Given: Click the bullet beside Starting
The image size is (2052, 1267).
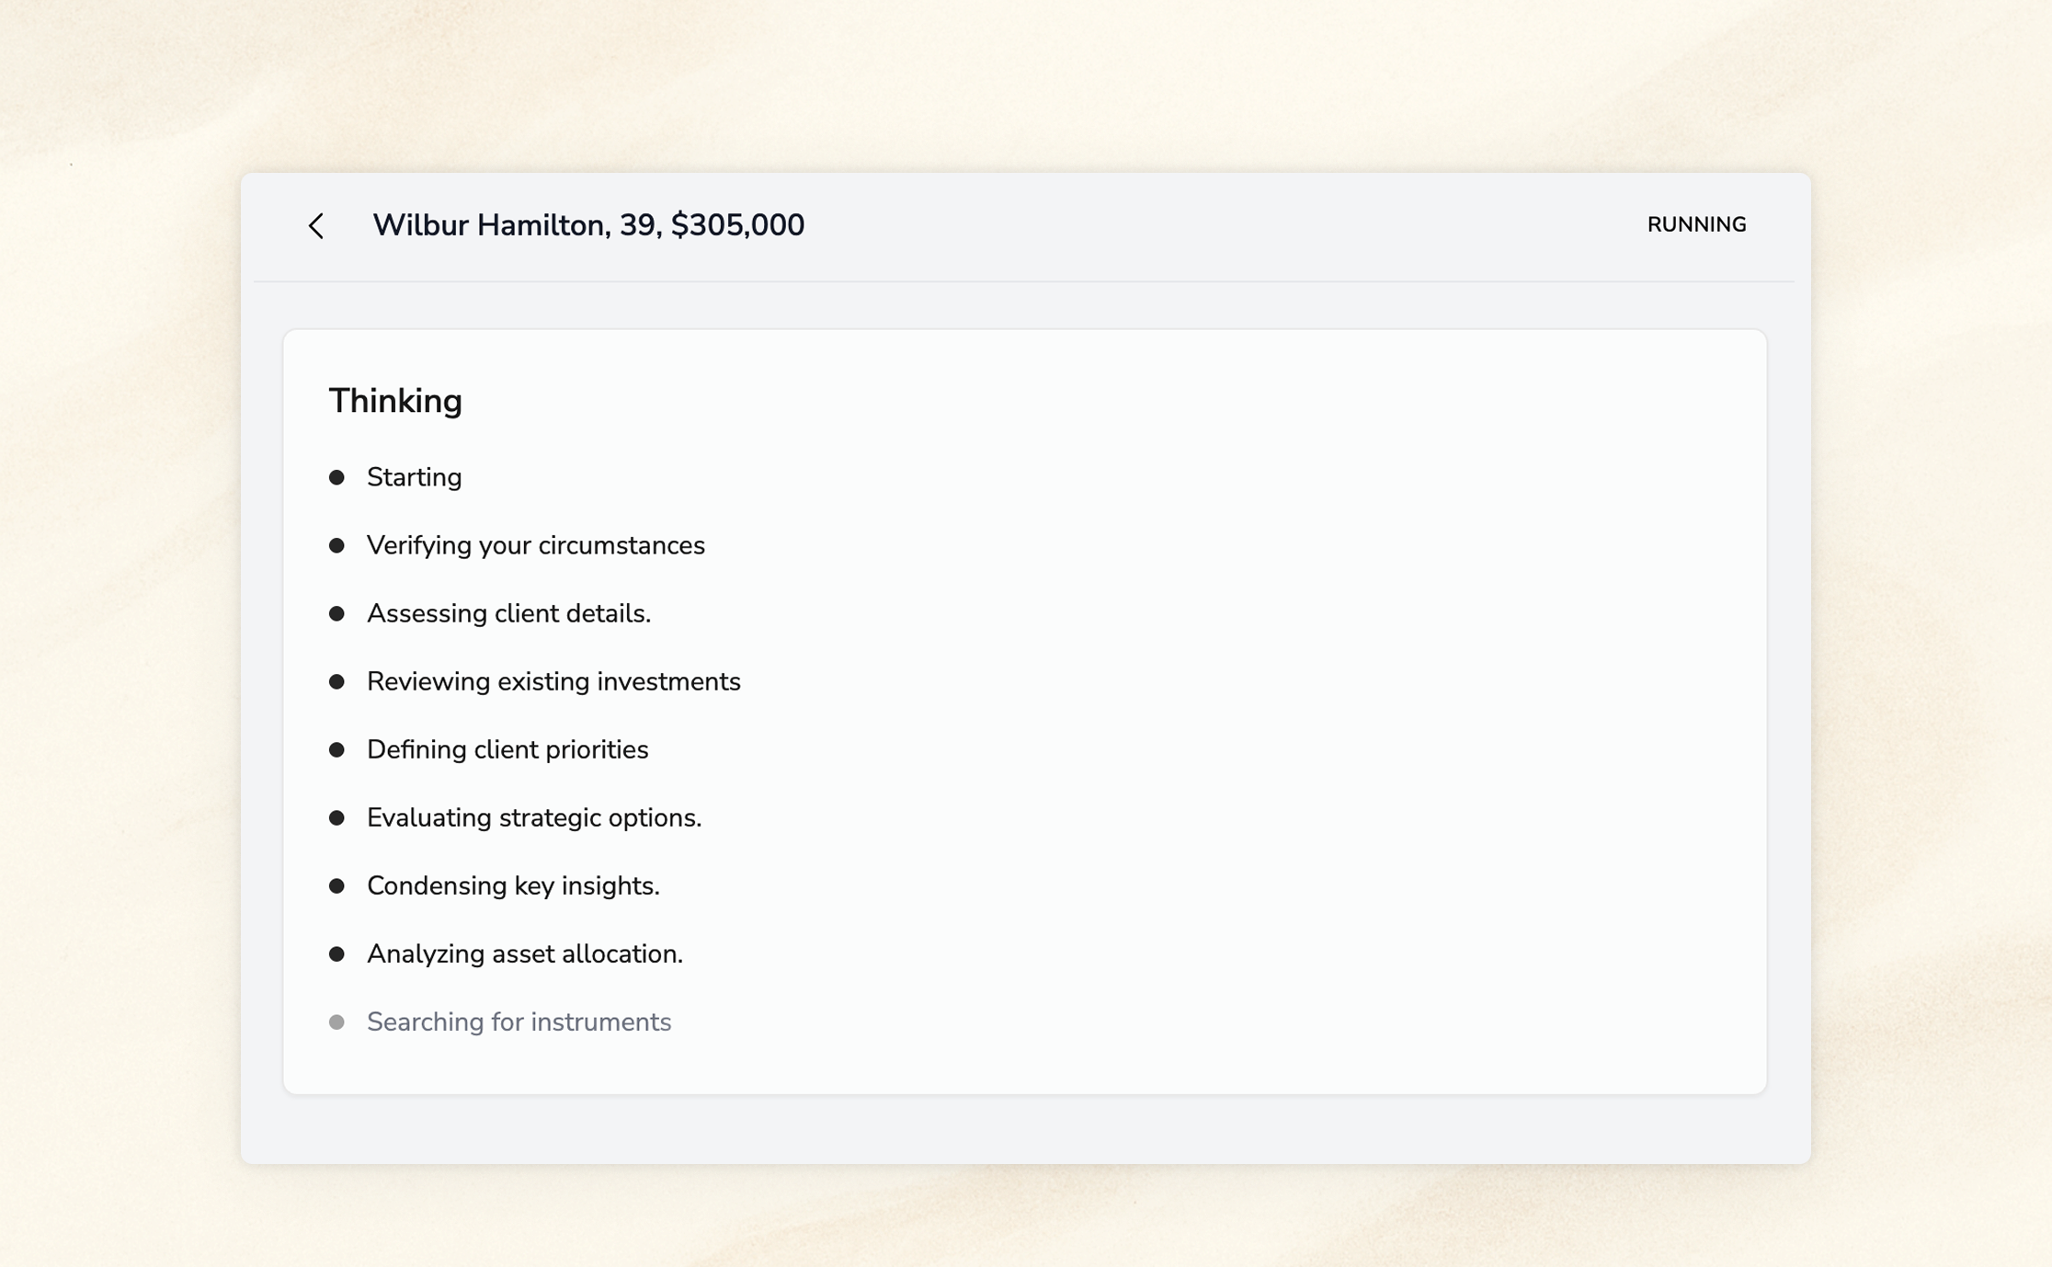Looking at the screenshot, I should click(x=336, y=477).
